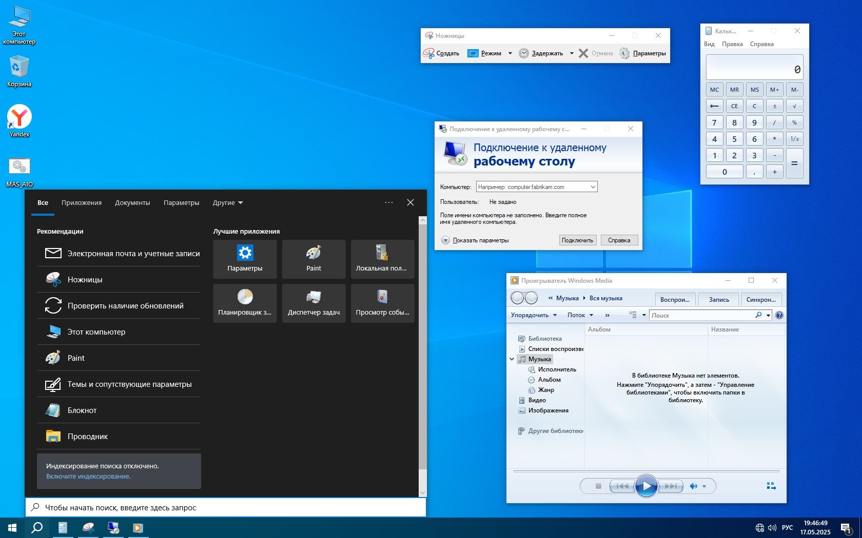The image size is (862, 538).
Task: Click the Play button in Windows Media Player
Action: pyautogui.click(x=646, y=486)
